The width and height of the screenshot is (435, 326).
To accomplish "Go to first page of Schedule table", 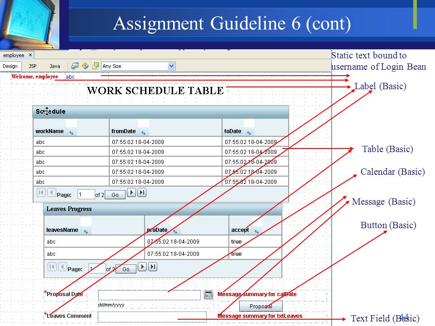I will coord(41,192).
